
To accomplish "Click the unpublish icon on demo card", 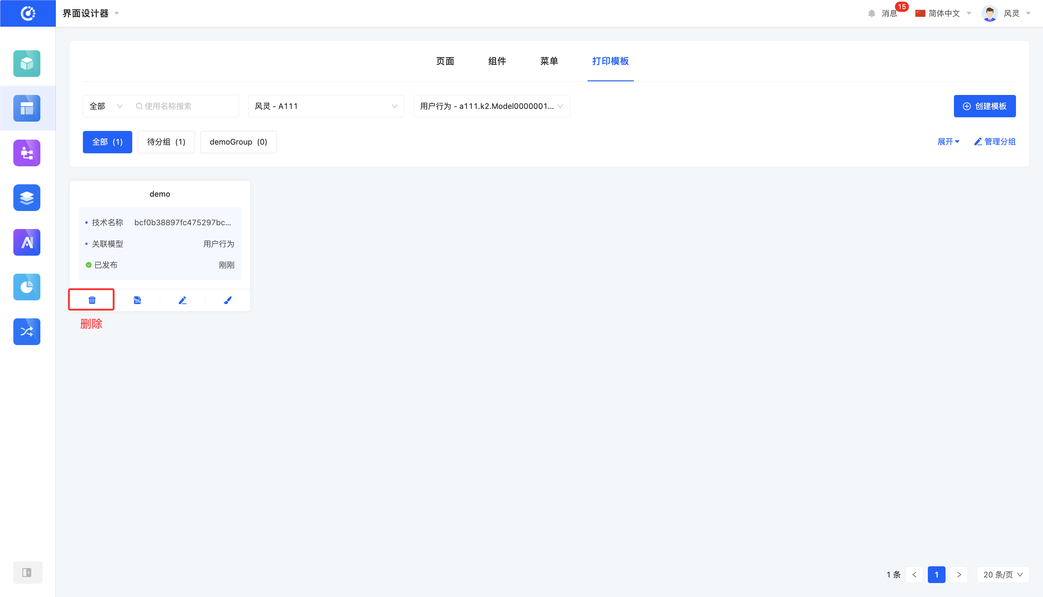I will [x=138, y=300].
